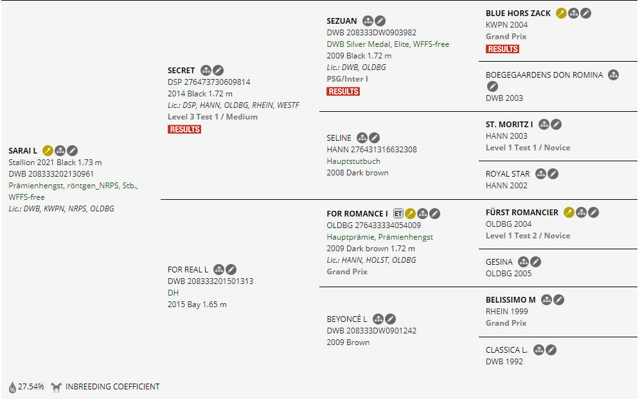Viewport: 642px width, 399px height.
Task: Click the yellow semen icon beside SARAI L
Action: (x=48, y=150)
